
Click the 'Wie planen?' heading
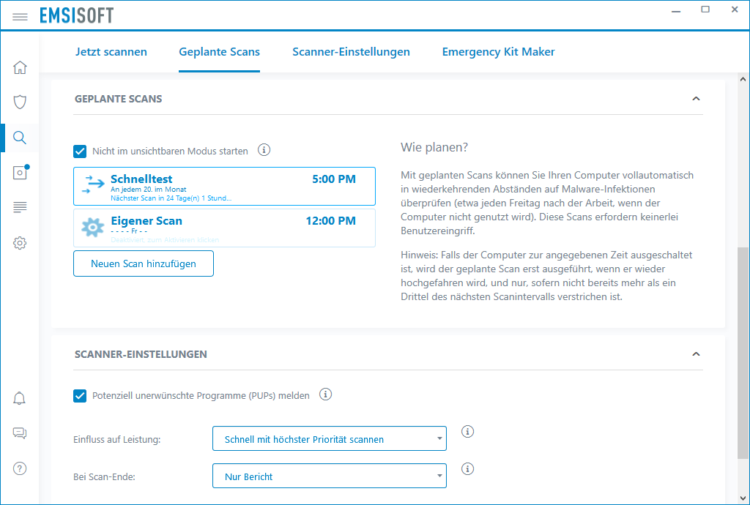(x=434, y=147)
